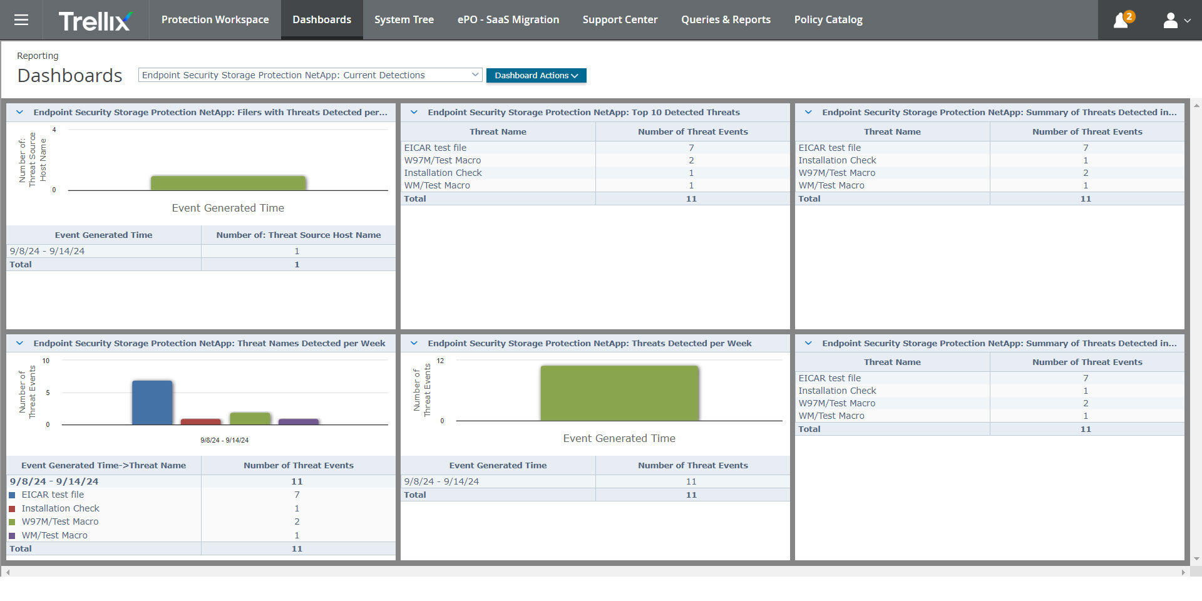Switch to the Protection Workspace tab
Screen dimensions: 1202x601
coord(215,20)
